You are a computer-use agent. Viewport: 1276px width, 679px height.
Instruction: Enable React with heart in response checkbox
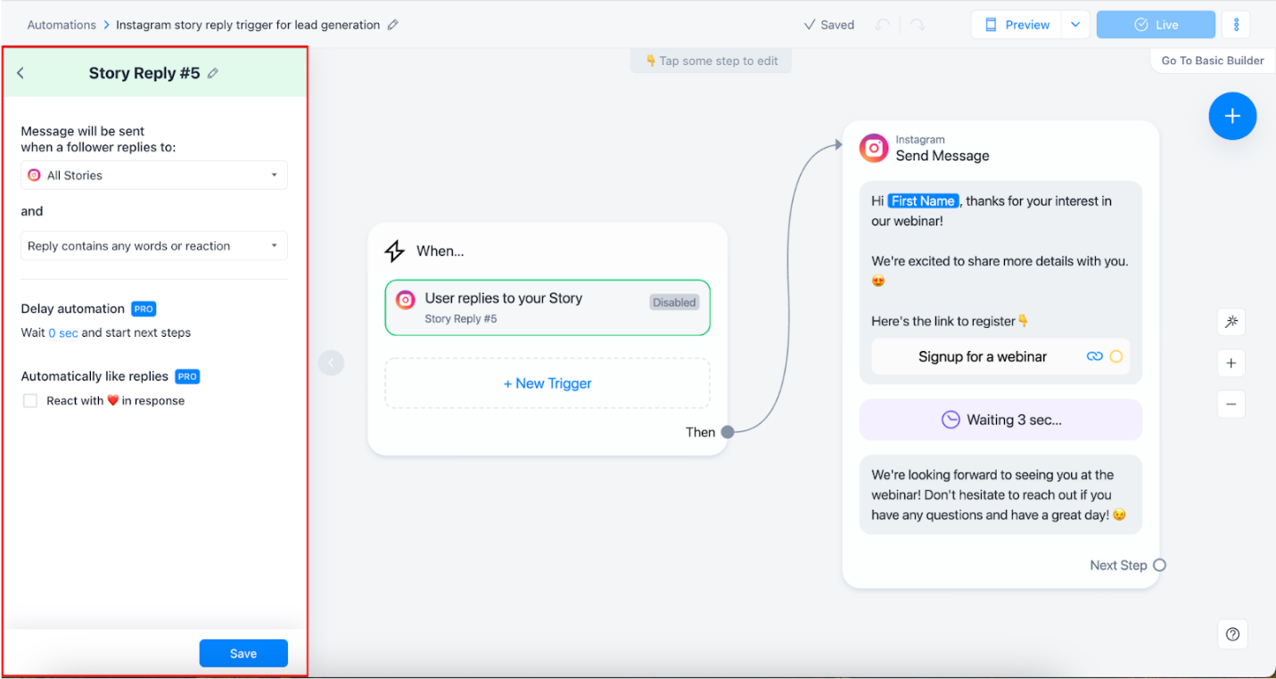click(30, 401)
